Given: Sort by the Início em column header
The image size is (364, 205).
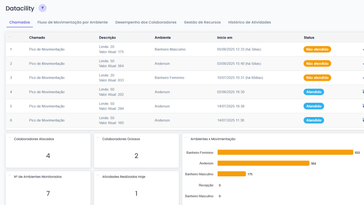Looking at the screenshot, I should pos(225,38).
